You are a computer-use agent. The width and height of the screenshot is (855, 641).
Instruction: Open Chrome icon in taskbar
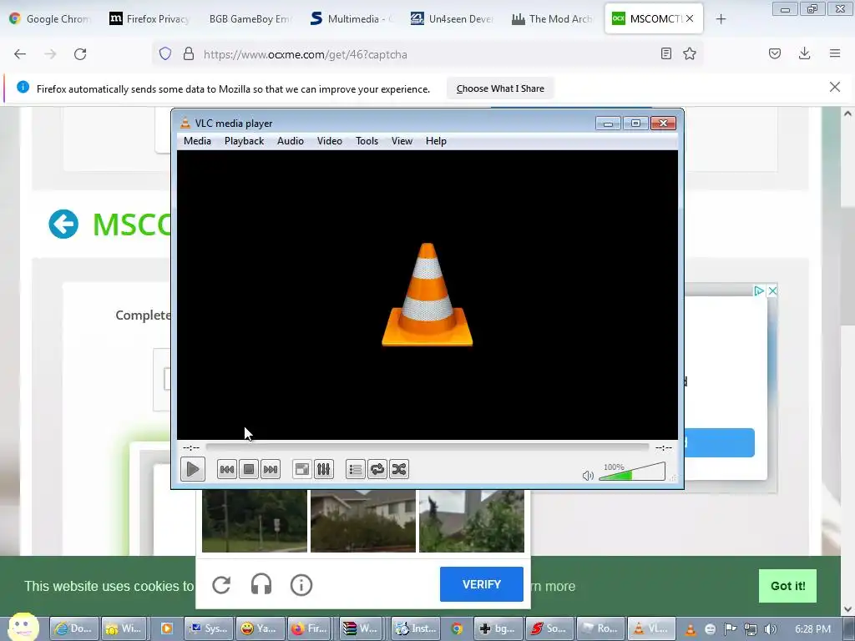[x=457, y=628]
